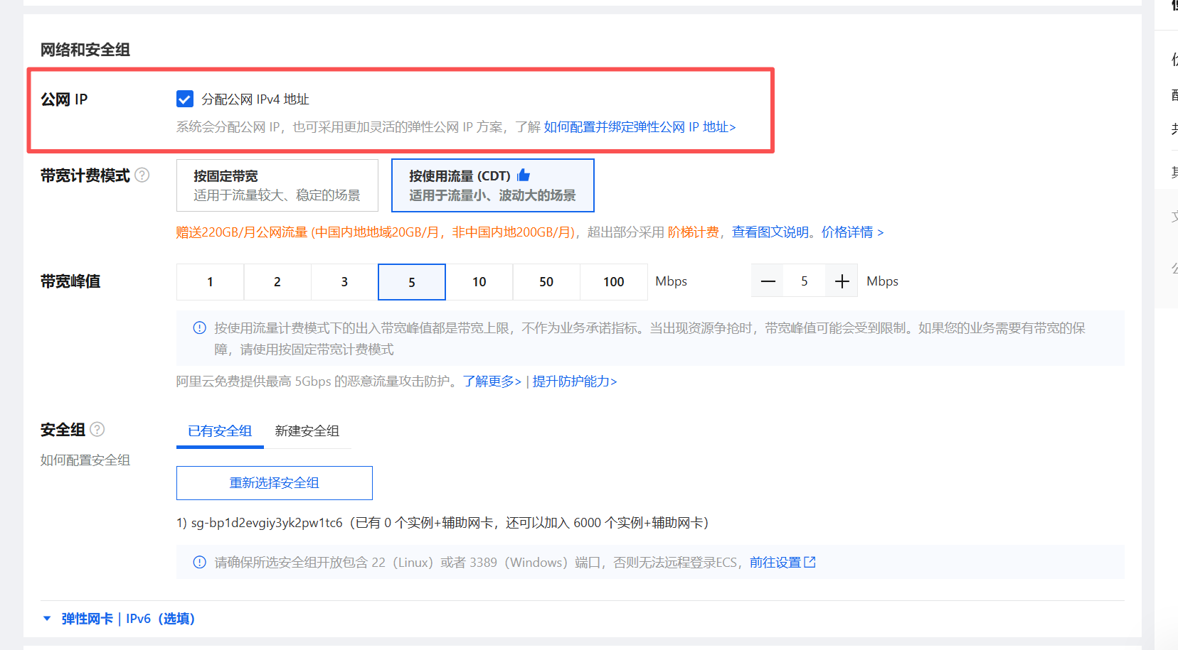The image size is (1178, 650).
Task: Click the info icon in port notice
Action: (200, 562)
